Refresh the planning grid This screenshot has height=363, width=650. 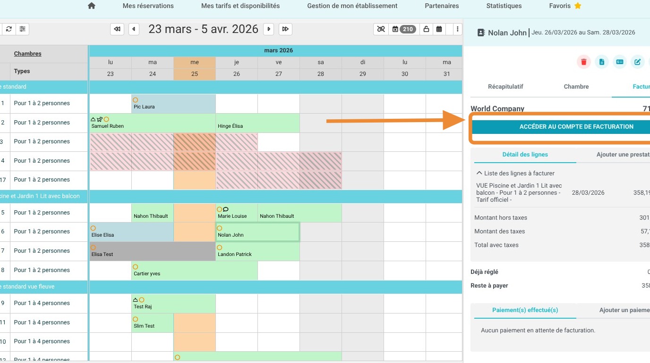click(x=9, y=29)
